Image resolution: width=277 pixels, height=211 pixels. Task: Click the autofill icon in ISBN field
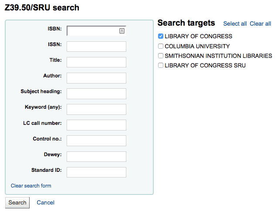(122, 31)
